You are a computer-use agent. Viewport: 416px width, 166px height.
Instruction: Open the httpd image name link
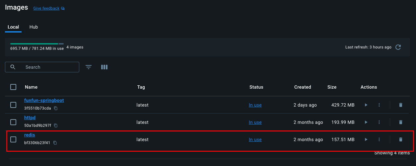(30, 118)
